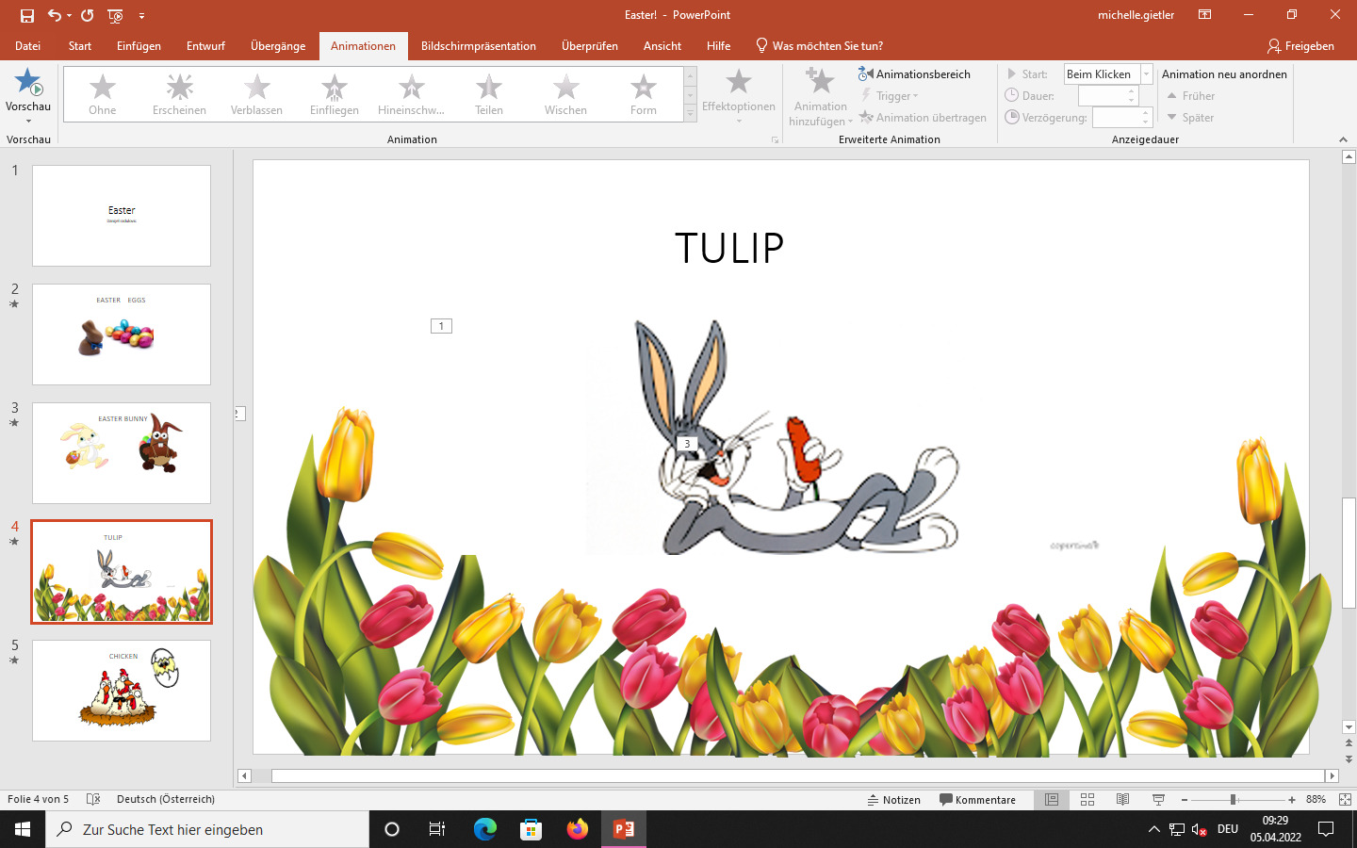This screenshot has width=1357, height=848.
Task: Open the Hilfe tab
Action: click(x=718, y=45)
